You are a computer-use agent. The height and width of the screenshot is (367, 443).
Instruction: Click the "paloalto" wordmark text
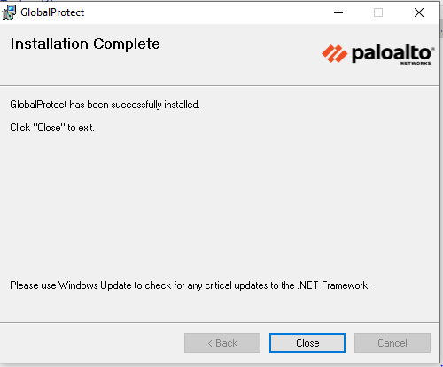click(x=392, y=53)
